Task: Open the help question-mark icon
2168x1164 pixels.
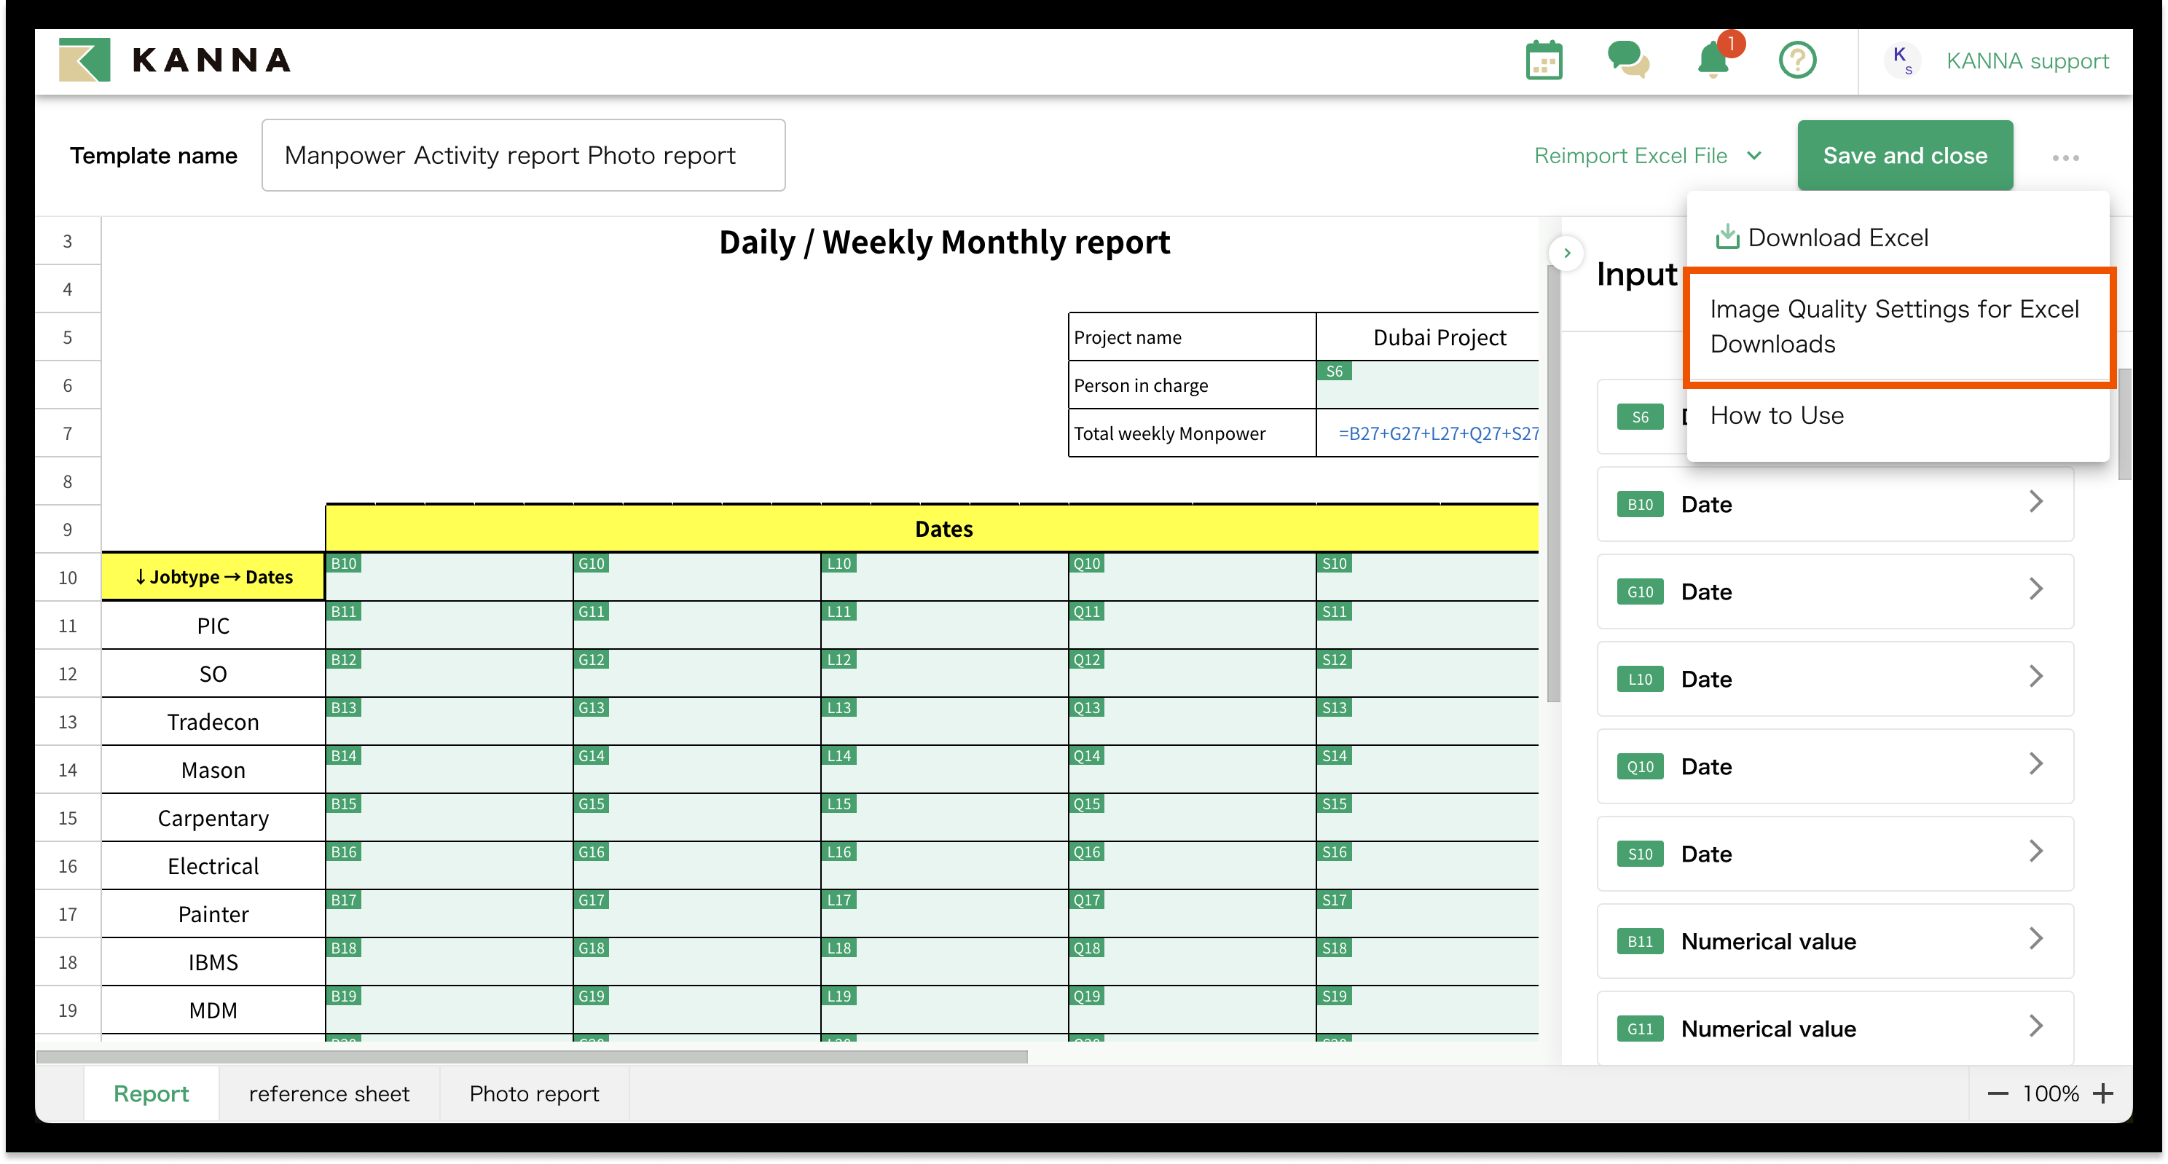Action: click(x=1798, y=60)
